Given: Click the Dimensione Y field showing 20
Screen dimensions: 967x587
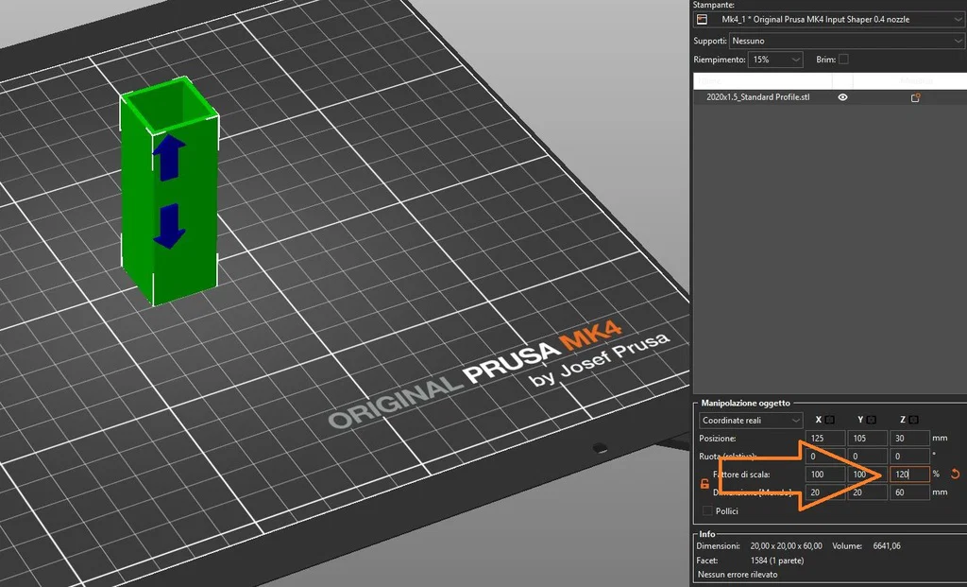Looking at the screenshot, I should point(867,492).
